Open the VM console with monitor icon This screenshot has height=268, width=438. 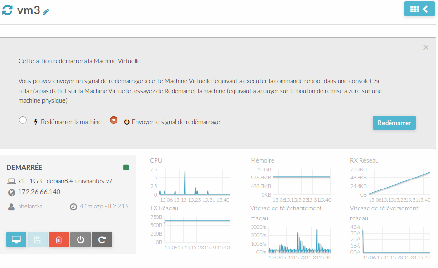(x=16, y=239)
